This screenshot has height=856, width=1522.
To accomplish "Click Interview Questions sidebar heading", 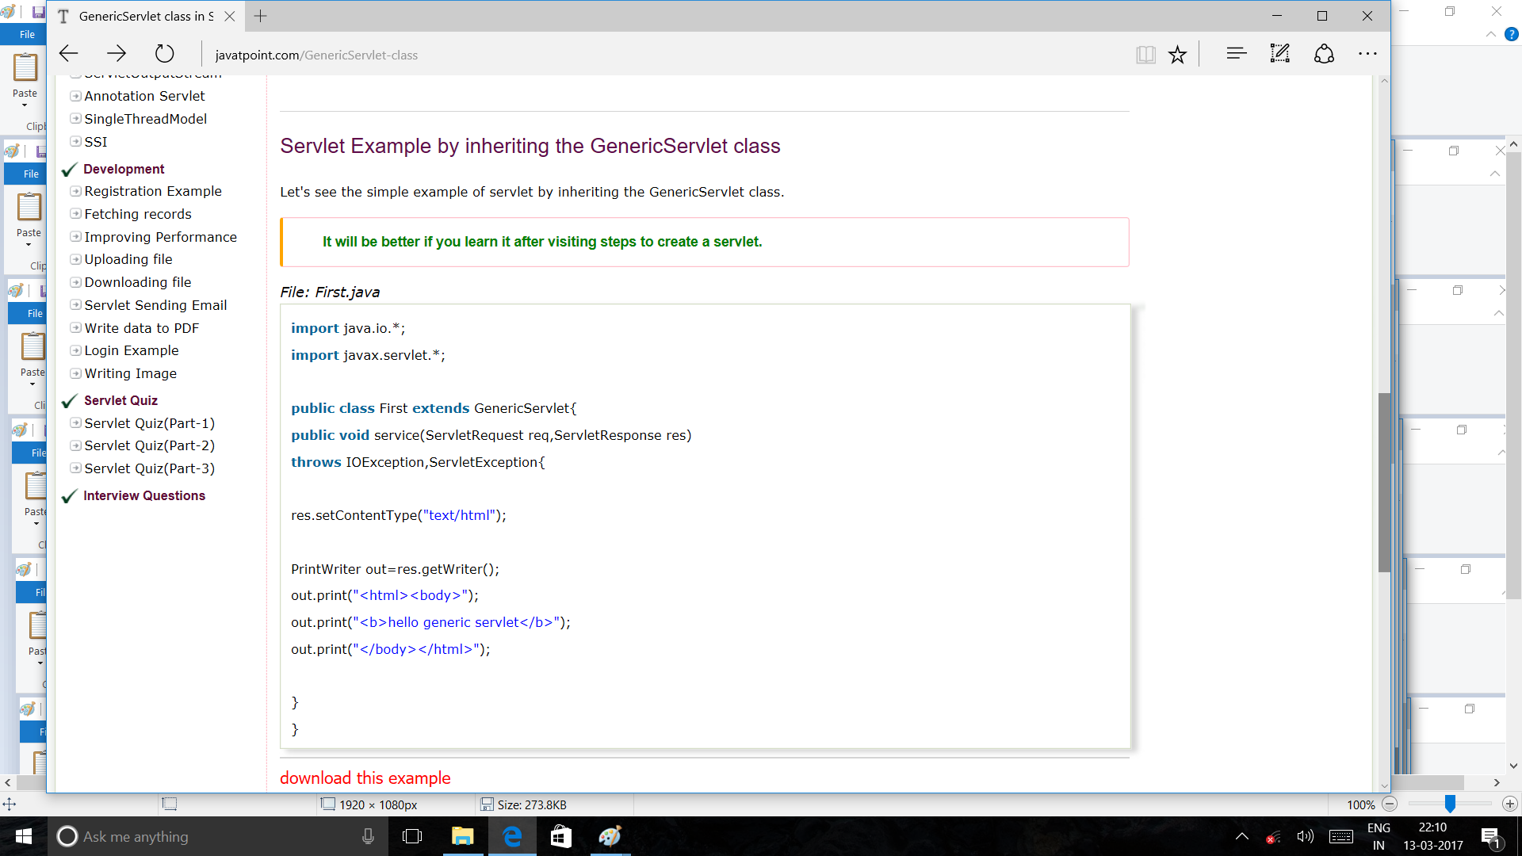I will pyautogui.click(x=144, y=495).
